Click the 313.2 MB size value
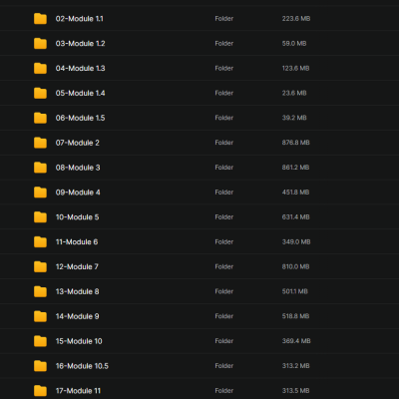 pyautogui.click(x=296, y=366)
